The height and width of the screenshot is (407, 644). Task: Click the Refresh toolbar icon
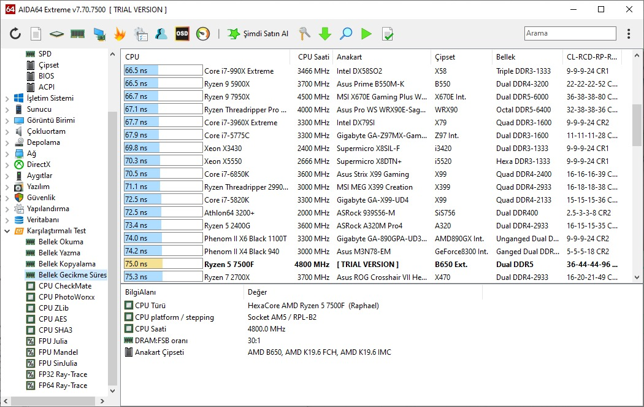coord(15,34)
